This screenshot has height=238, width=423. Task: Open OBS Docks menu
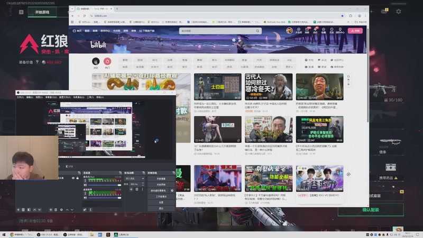[x=51, y=97]
